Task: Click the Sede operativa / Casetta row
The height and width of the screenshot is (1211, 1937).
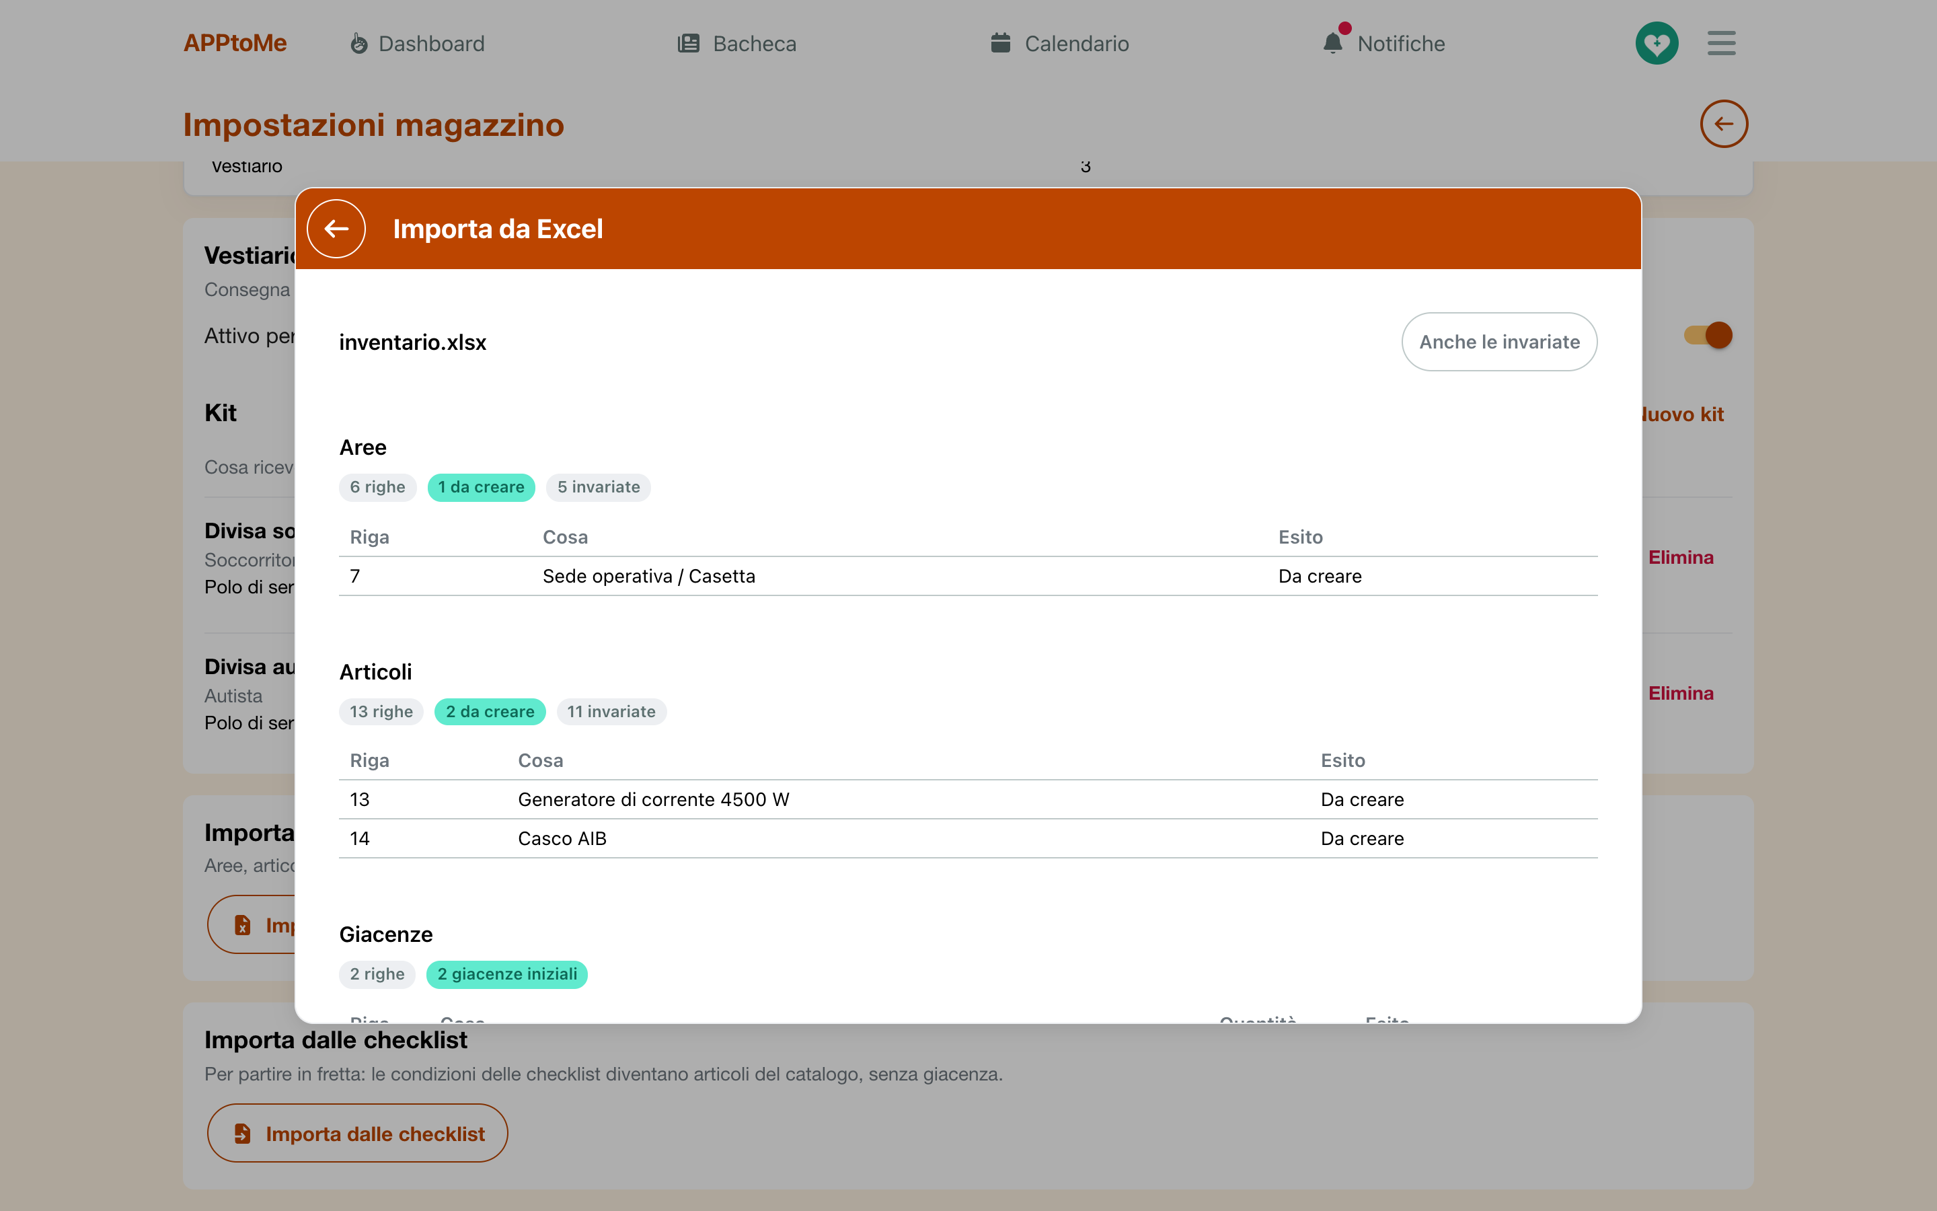Action: click(x=968, y=576)
